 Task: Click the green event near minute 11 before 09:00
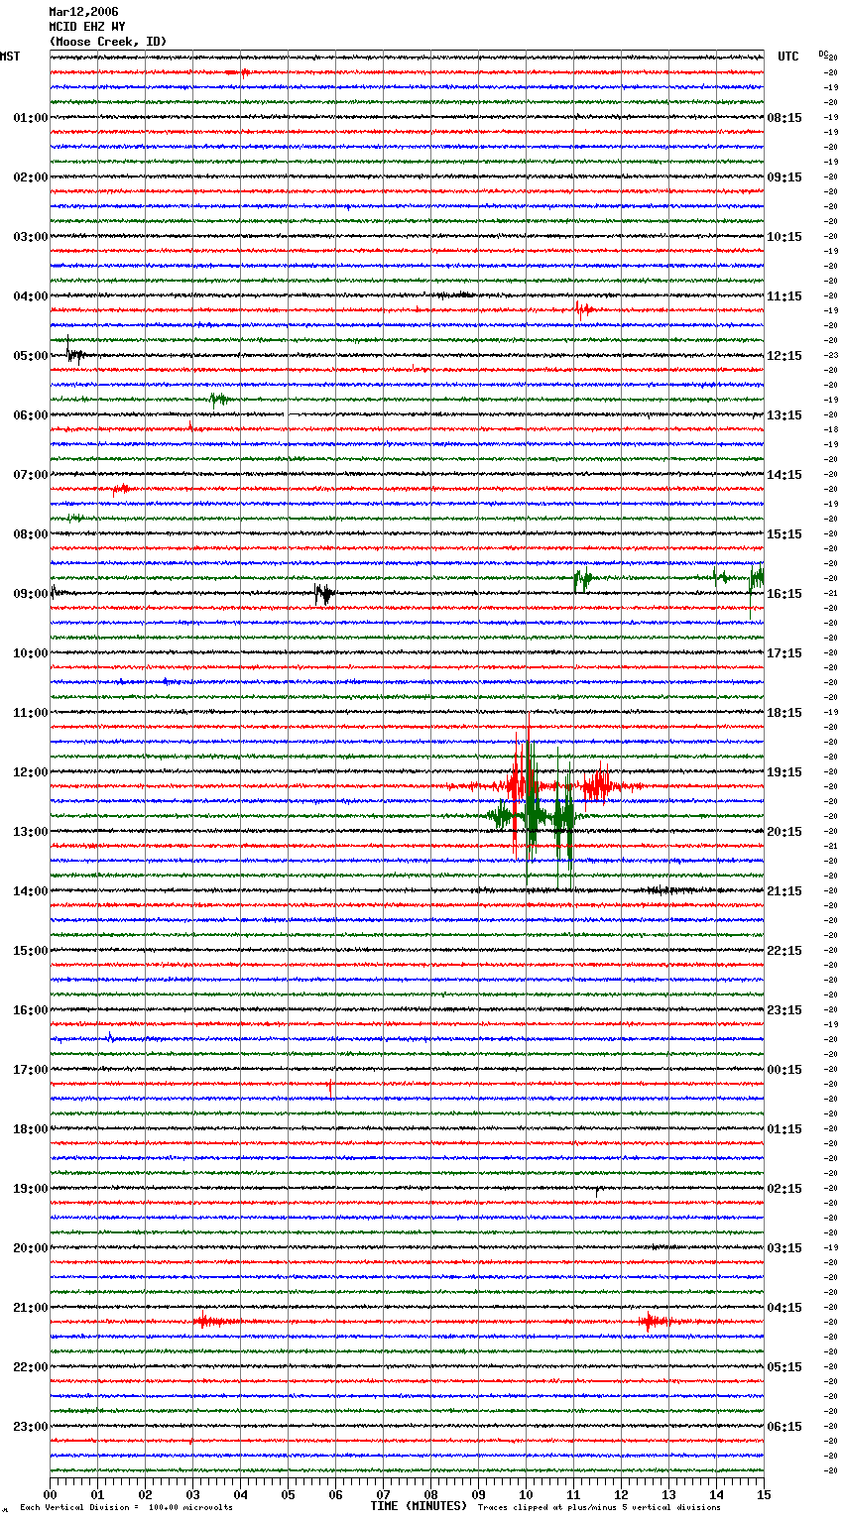point(582,578)
